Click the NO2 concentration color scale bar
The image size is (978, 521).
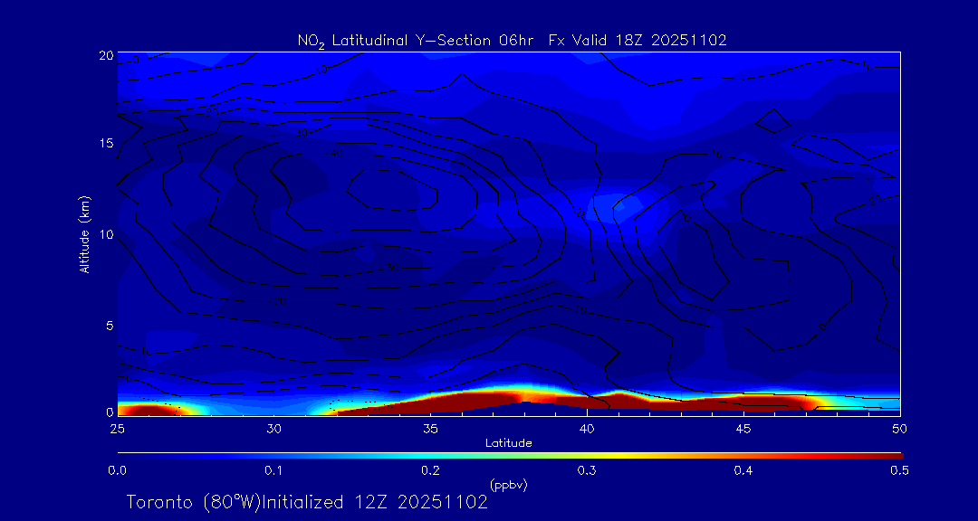(510, 456)
